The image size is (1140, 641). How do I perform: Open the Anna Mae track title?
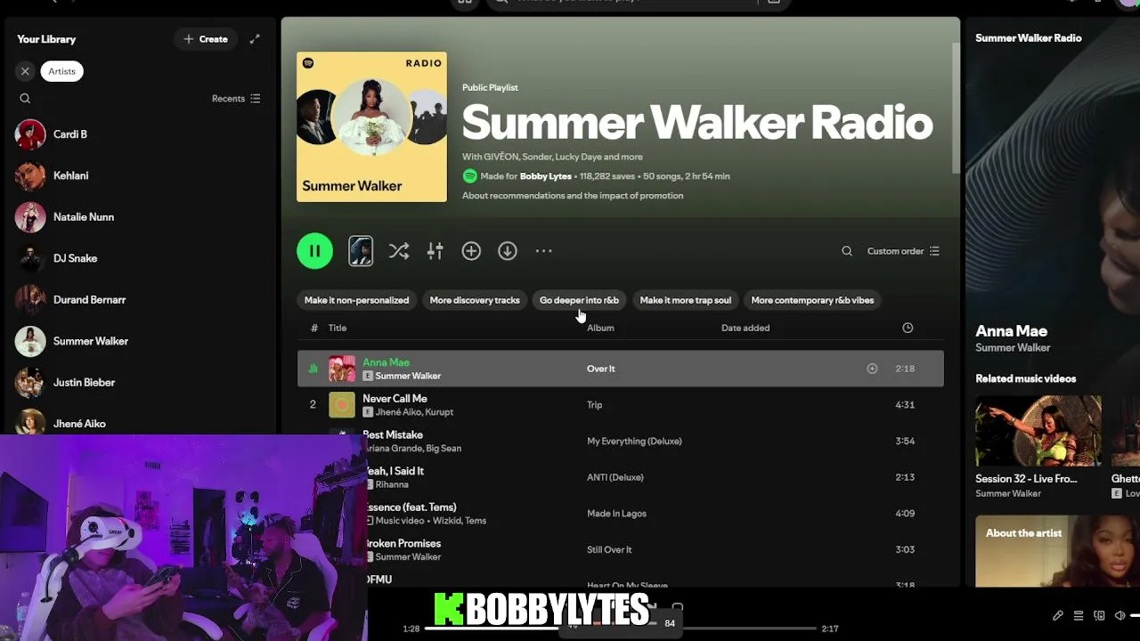click(386, 362)
